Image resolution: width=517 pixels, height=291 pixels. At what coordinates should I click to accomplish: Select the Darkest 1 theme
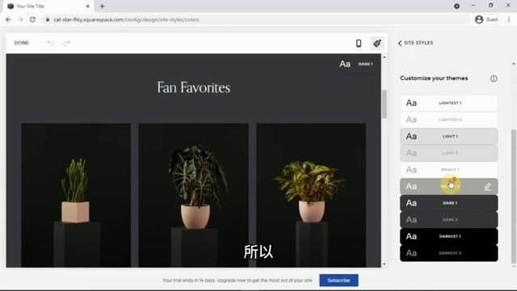(449, 236)
